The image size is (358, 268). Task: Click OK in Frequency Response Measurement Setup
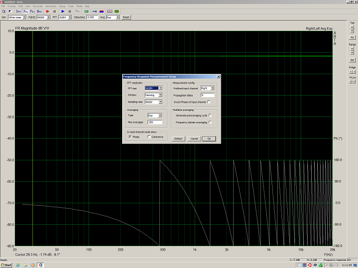[x=209, y=138]
